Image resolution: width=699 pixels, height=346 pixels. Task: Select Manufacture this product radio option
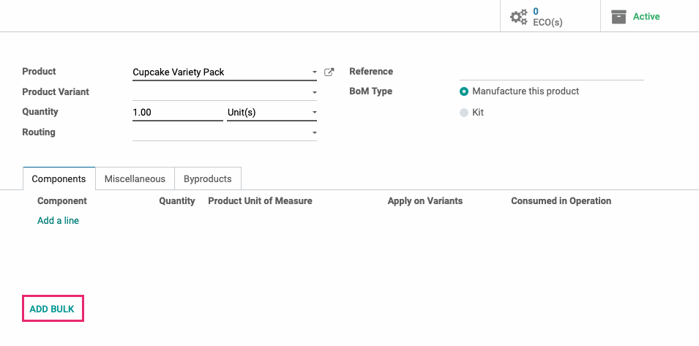[x=464, y=91]
